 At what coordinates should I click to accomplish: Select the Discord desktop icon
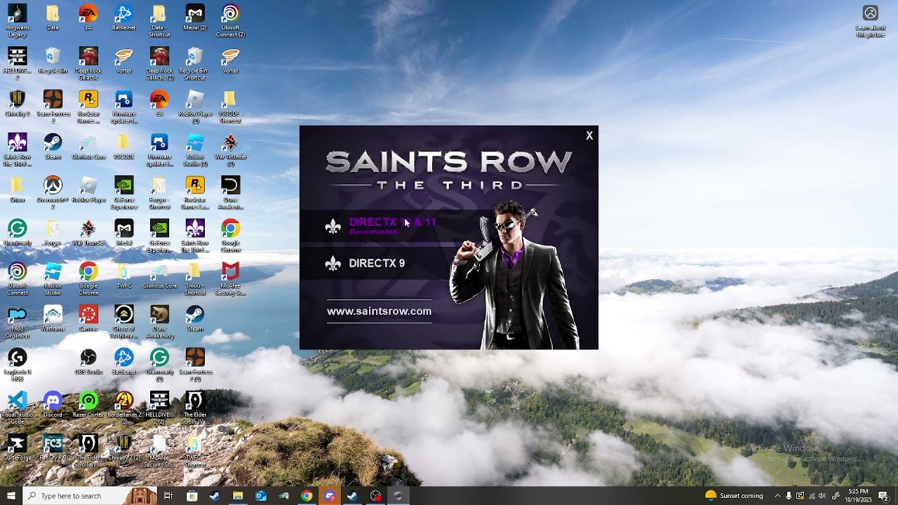53,405
